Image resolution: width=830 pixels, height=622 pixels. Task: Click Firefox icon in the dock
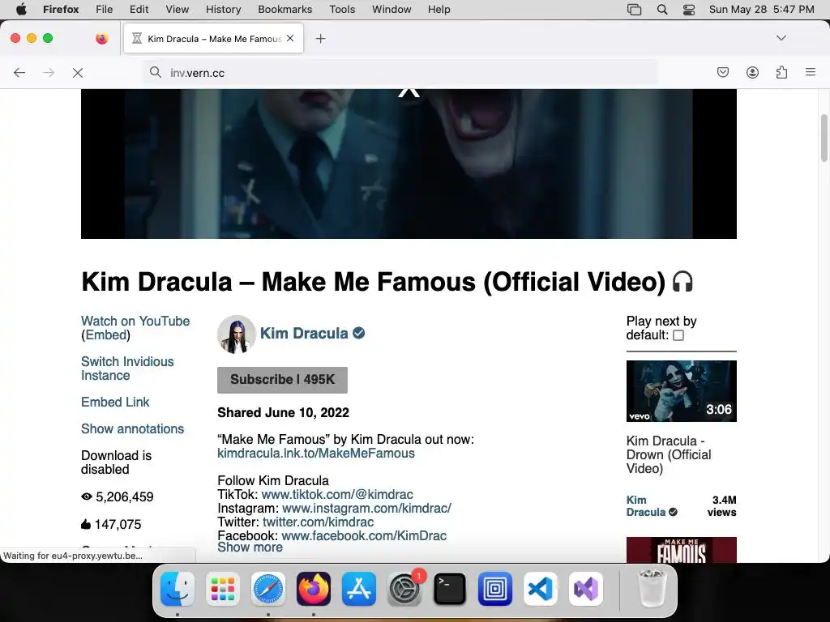tap(314, 589)
